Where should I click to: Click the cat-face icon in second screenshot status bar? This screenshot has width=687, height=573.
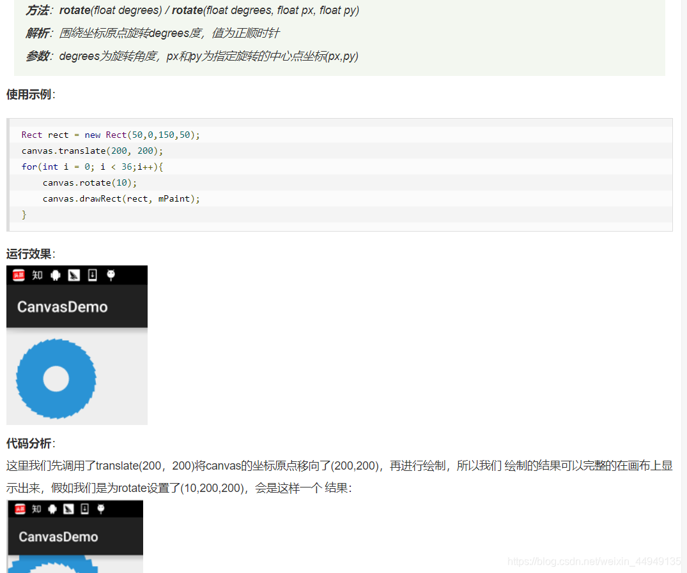(x=101, y=509)
